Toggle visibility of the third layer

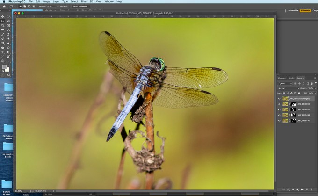click(279, 109)
